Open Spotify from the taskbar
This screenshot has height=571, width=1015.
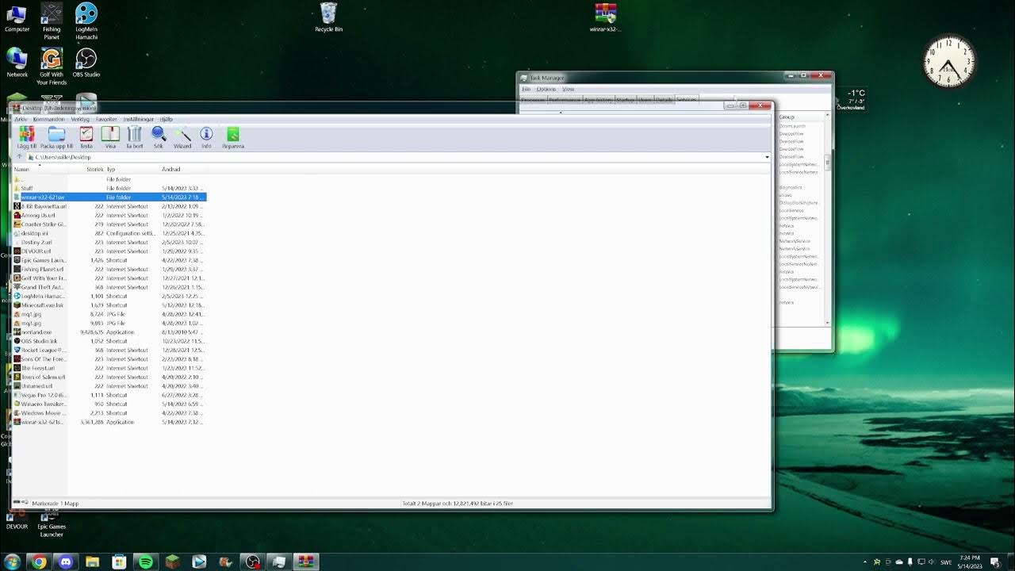[146, 562]
